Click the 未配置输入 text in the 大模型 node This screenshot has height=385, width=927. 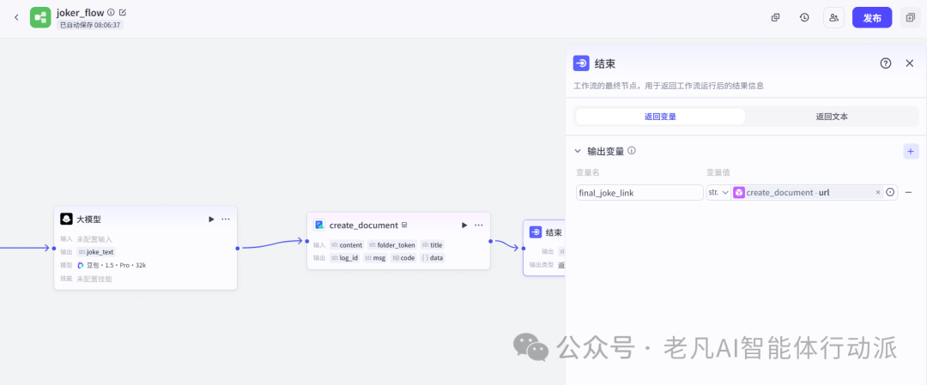pyautogui.click(x=94, y=239)
